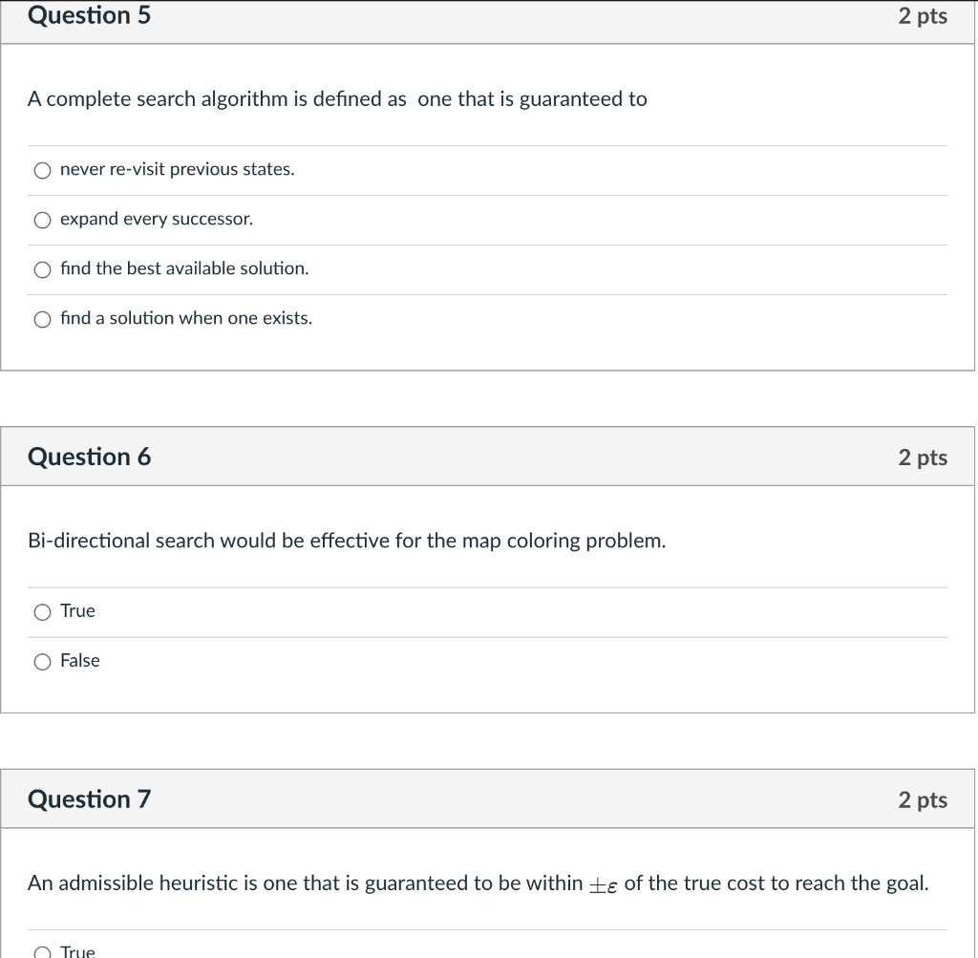Click the "2 pts" label on Question 5
The width and height of the screenshot is (978, 958).
point(922,16)
